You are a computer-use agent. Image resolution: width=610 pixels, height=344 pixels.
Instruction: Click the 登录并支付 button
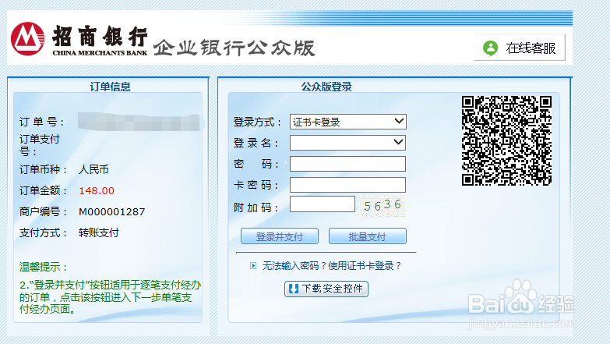tap(280, 236)
